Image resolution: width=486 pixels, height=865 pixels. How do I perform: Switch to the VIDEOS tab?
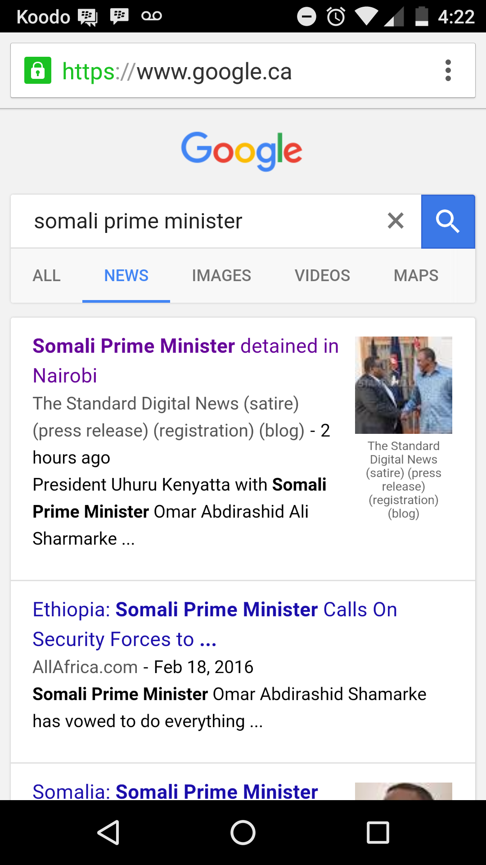point(322,275)
